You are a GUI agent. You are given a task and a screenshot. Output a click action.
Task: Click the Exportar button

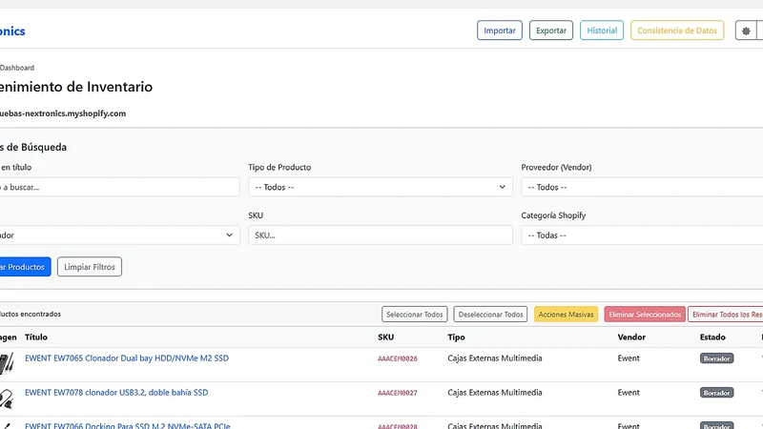[551, 31]
